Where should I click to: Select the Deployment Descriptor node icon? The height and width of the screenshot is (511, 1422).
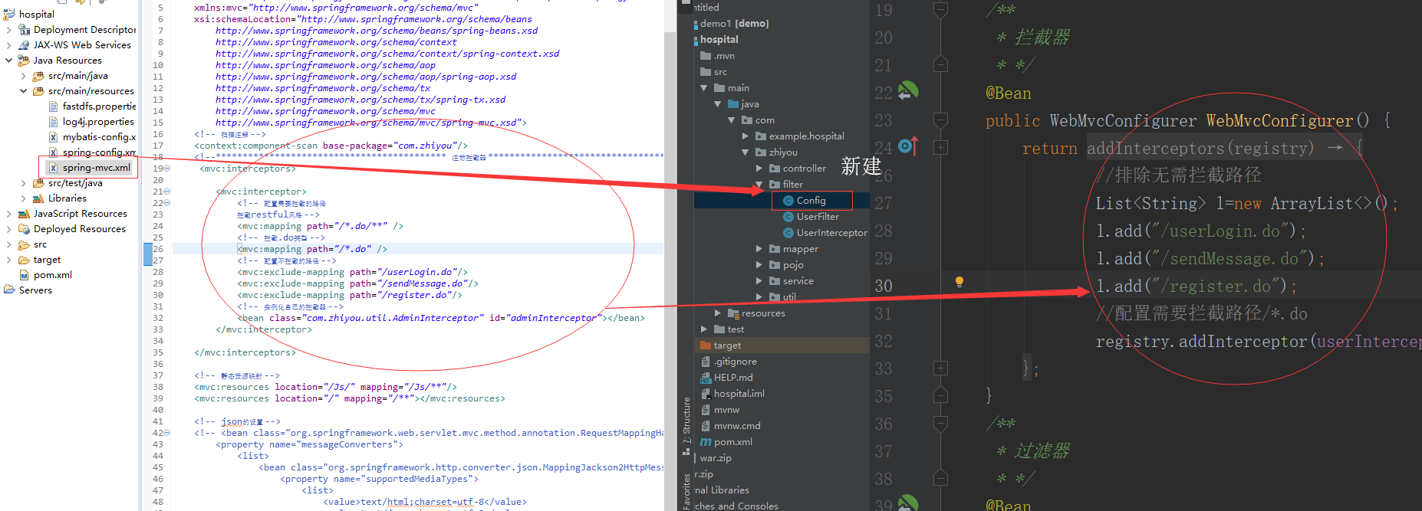pyautogui.click(x=24, y=30)
